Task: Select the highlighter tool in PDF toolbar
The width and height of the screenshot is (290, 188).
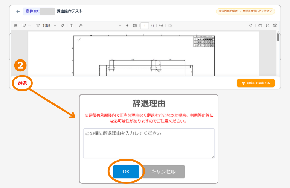Action: [x=24, y=26]
